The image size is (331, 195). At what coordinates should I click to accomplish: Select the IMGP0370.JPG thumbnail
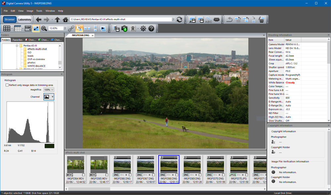click(239, 169)
